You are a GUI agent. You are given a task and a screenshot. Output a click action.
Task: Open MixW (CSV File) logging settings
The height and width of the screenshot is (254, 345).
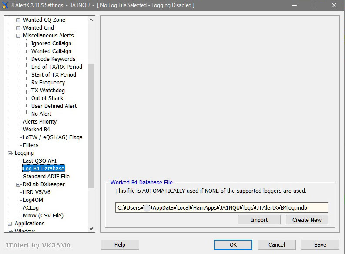point(43,216)
